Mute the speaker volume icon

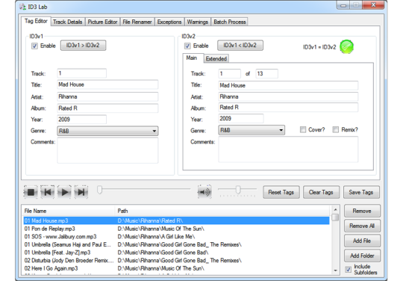pyautogui.click(x=204, y=192)
